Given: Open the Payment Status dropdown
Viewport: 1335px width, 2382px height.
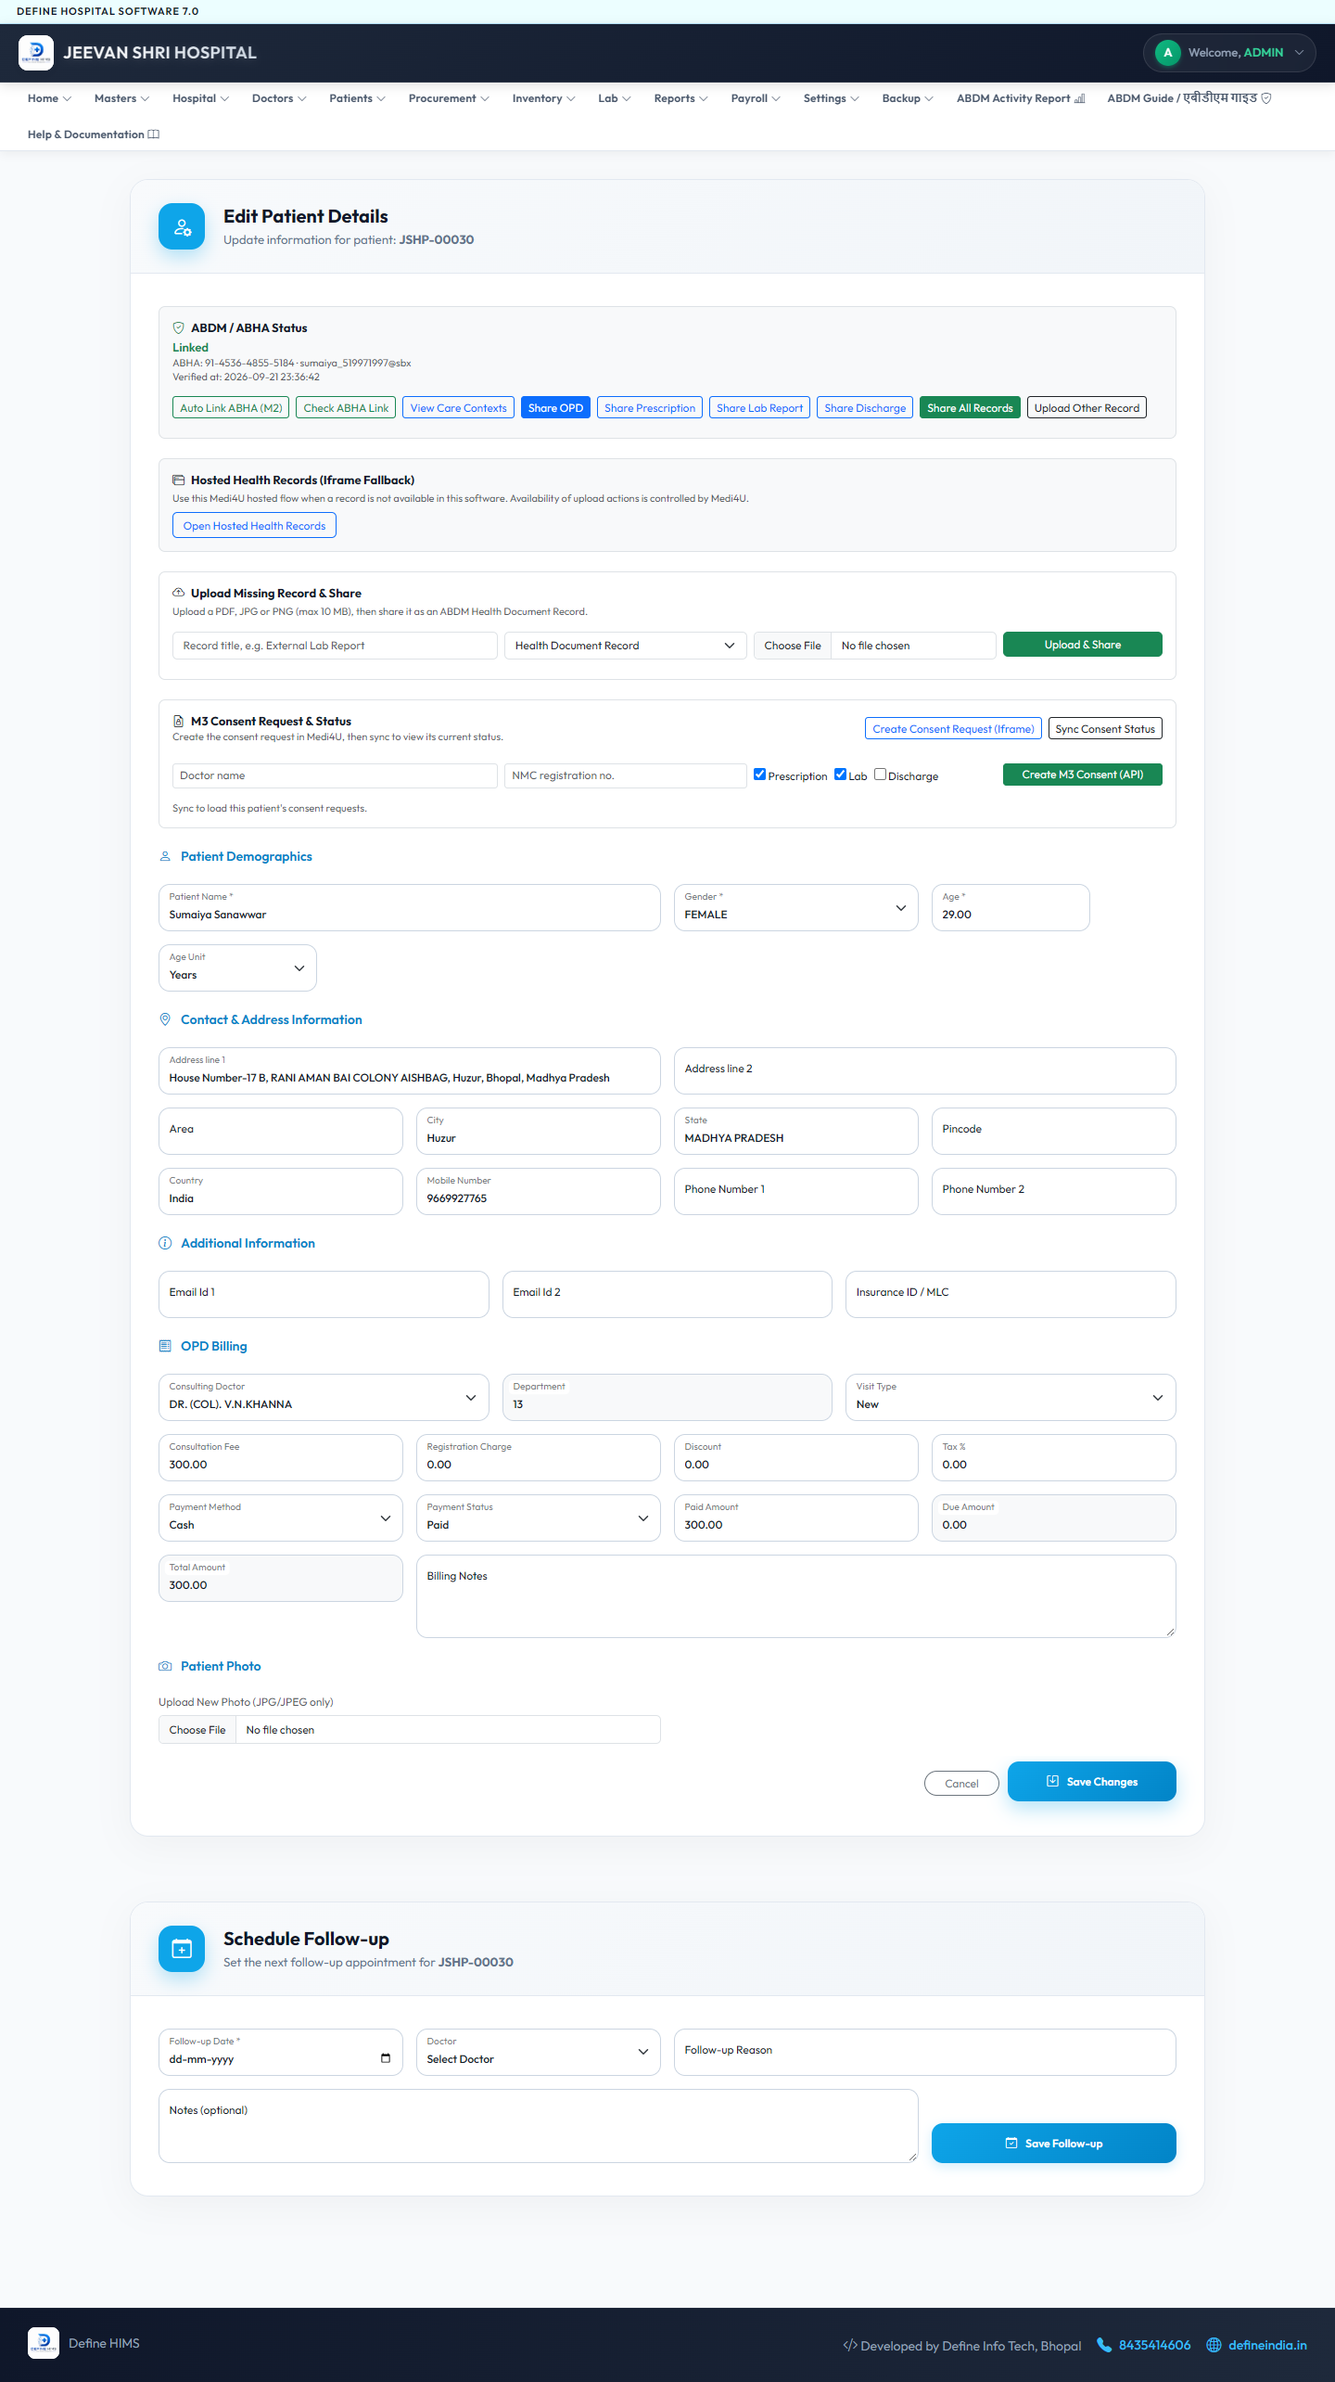Looking at the screenshot, I should (539, 1518).
